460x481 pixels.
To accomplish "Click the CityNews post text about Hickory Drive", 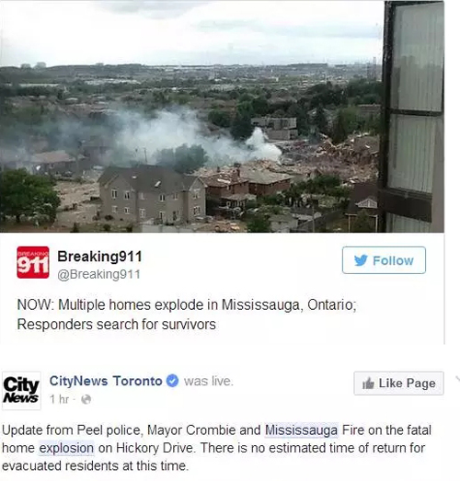I will pyautogui.click(x=216, y=448).
